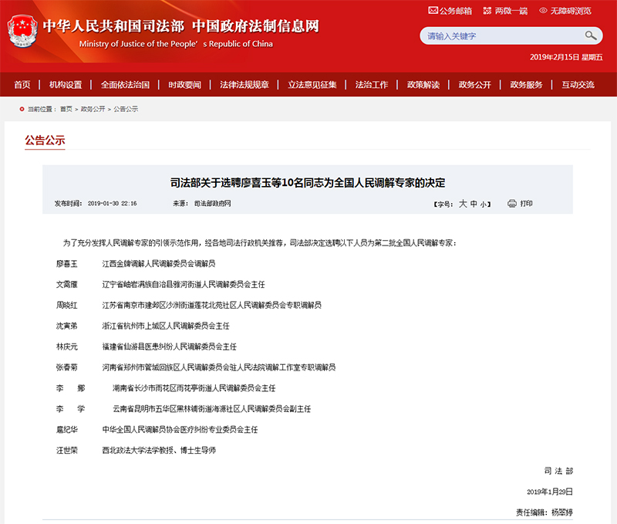
Task: Click the 两微一端 QR code icon
Action: (x=487, y=11)
